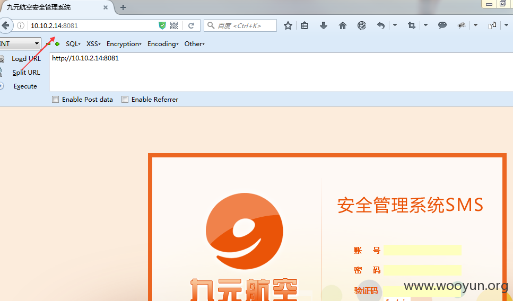Close the 九元航空安全管理系统 tab

coord(106,7)
